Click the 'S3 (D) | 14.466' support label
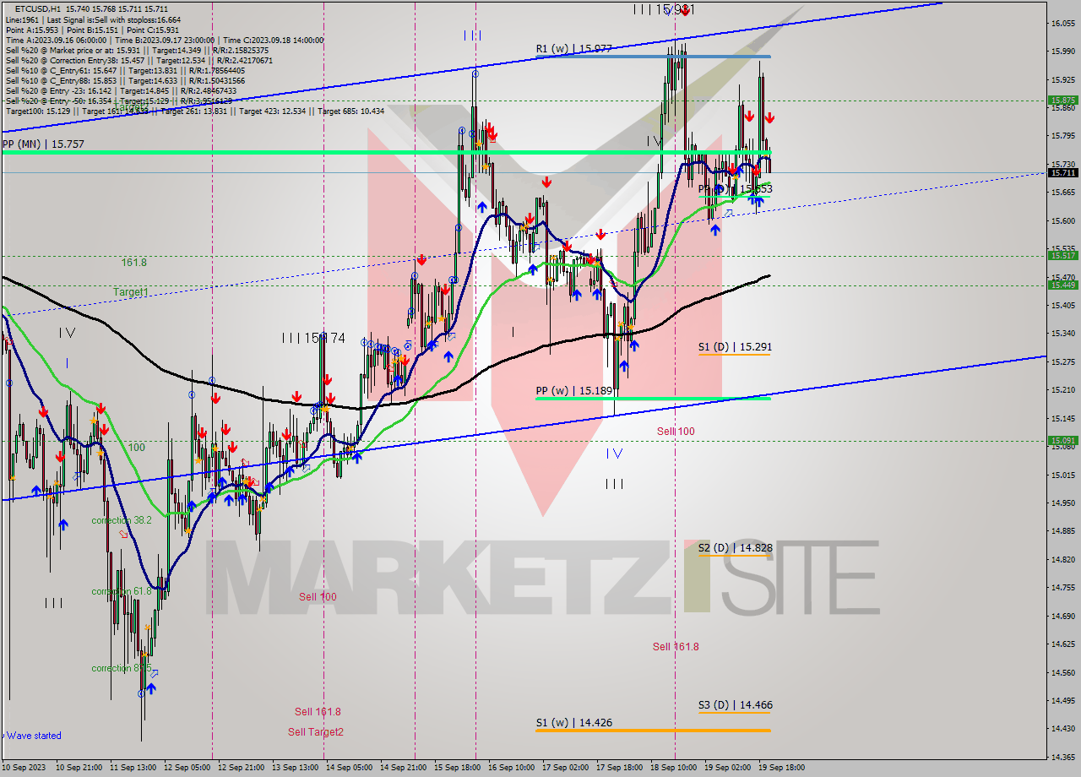This screenshot has height=777, width=1081. pos(735,705)
